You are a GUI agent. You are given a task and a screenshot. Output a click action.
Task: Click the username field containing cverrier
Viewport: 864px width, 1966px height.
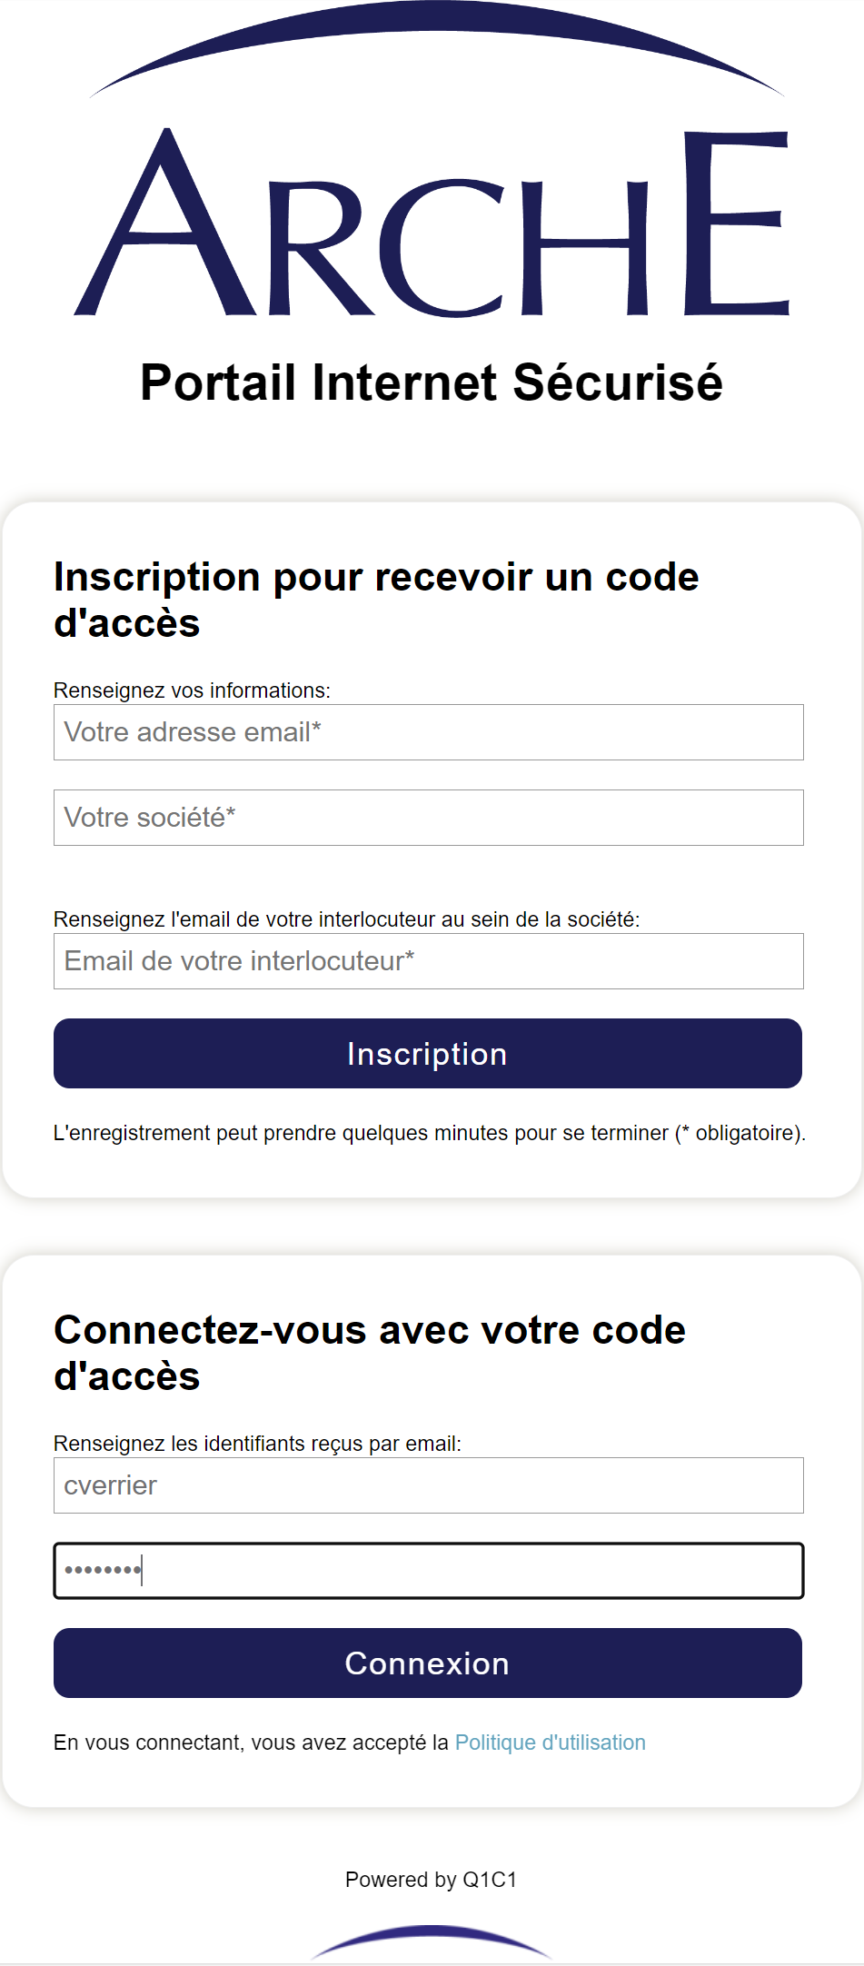click(428, 1485)
